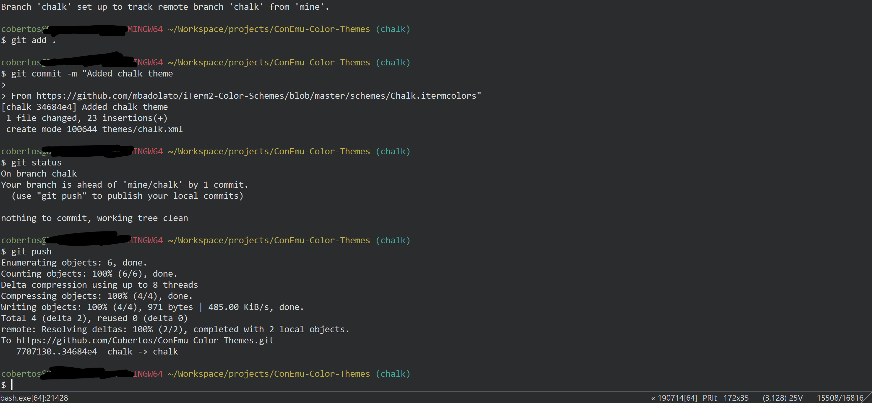Image resolution: width=872 pixels, height=403 pixels.
Task: Click the '1 file changed, 23 insertions(+)' line
Action: click(87, 118)
